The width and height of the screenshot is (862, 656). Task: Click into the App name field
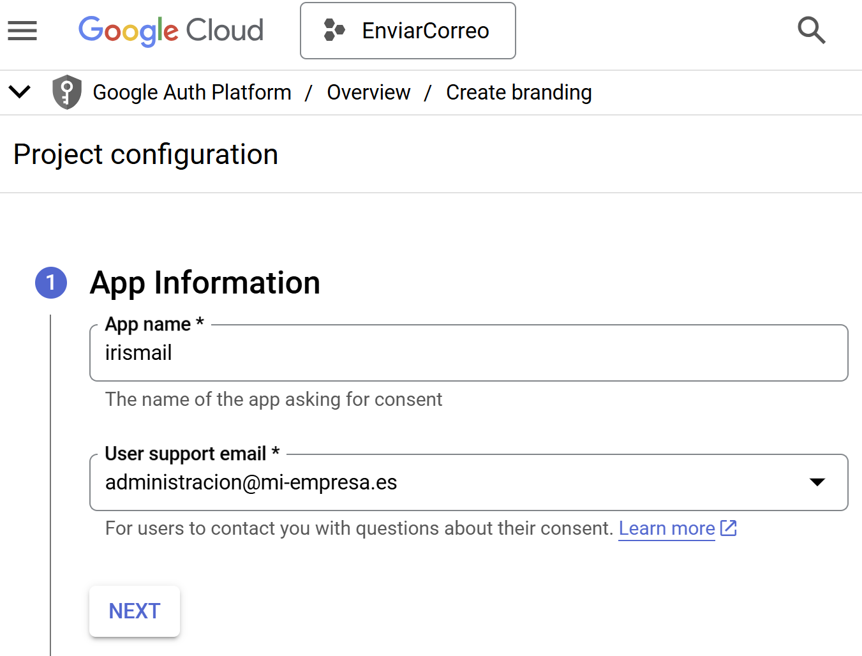[468, 353]
